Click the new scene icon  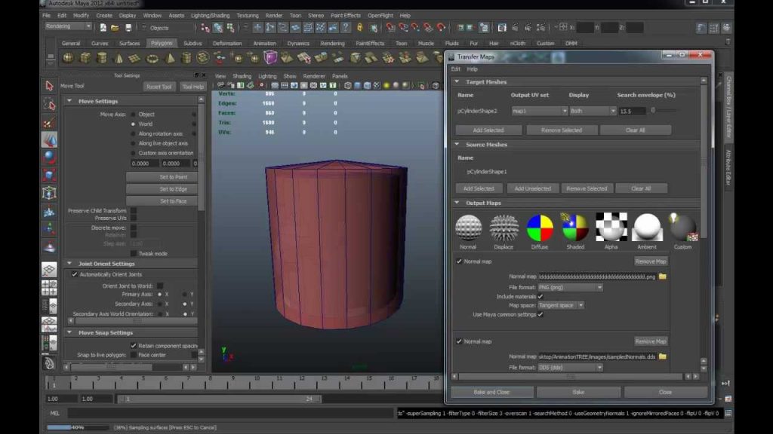103,28
